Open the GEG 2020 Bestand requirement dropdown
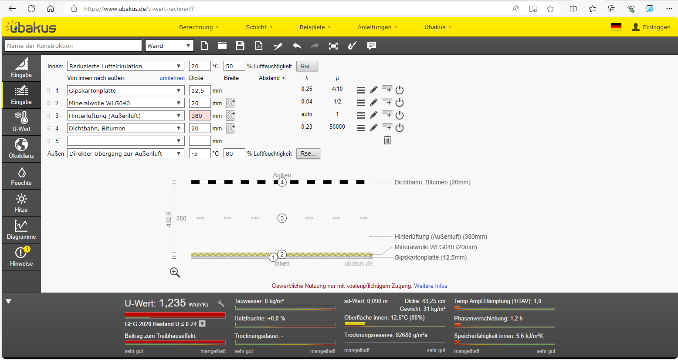Image resolution: width=678 pixels, height=360 pixels. click(x=202, y=323)
